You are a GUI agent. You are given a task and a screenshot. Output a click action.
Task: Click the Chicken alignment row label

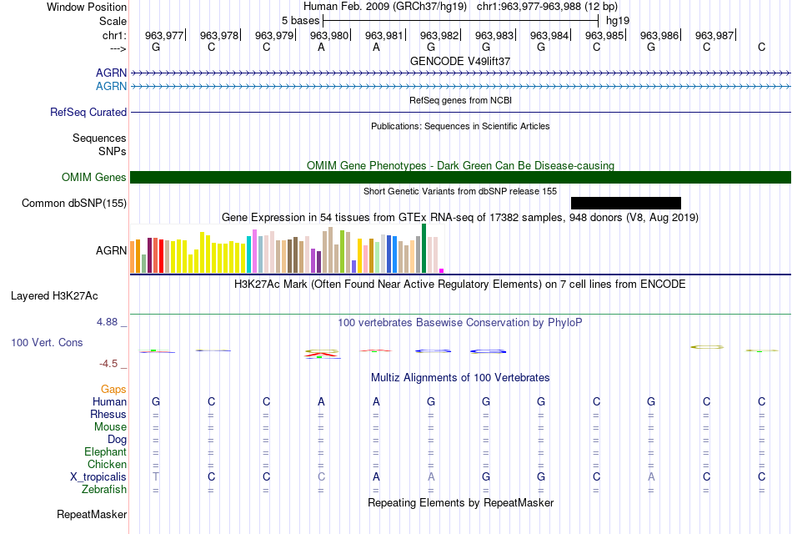pos(107,464)
